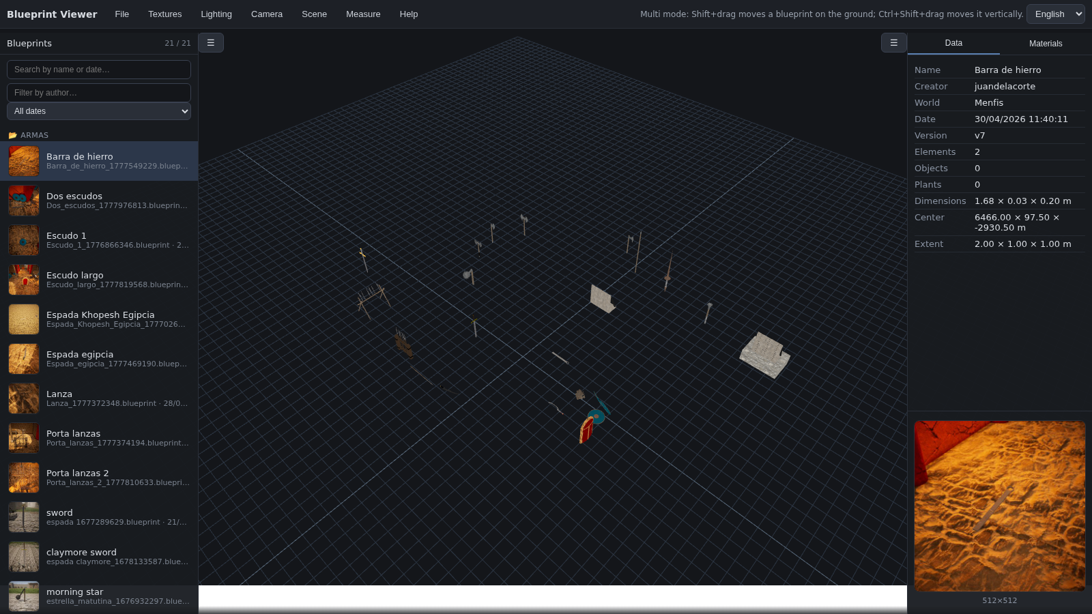Collapse the ARMAS folder group
Image resolution: width=1092 pixels, height=614 pixels.
(99, 135)
